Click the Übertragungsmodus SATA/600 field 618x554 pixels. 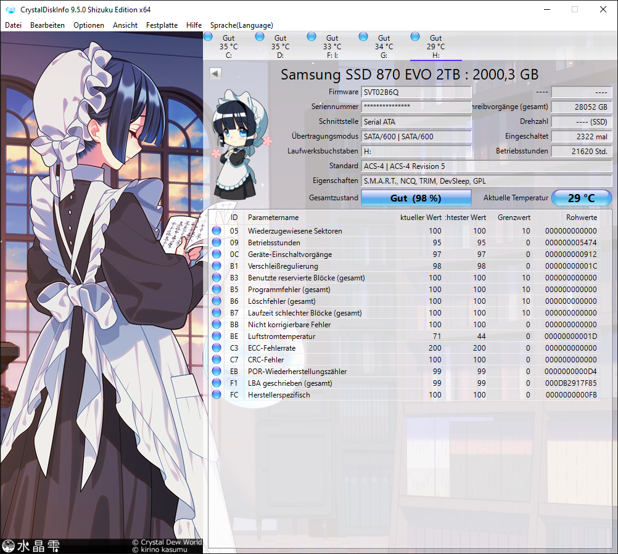click(x=416, y=137)
